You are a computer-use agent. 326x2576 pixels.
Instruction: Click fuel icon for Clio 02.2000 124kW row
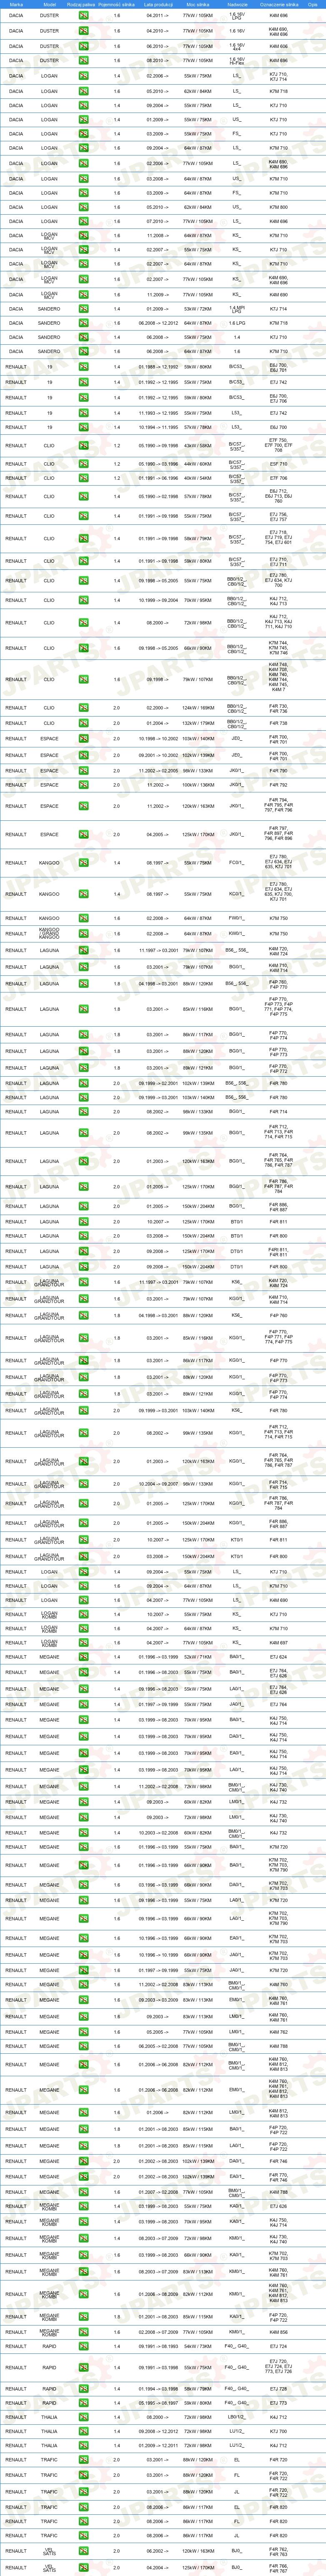coord(84,708)
